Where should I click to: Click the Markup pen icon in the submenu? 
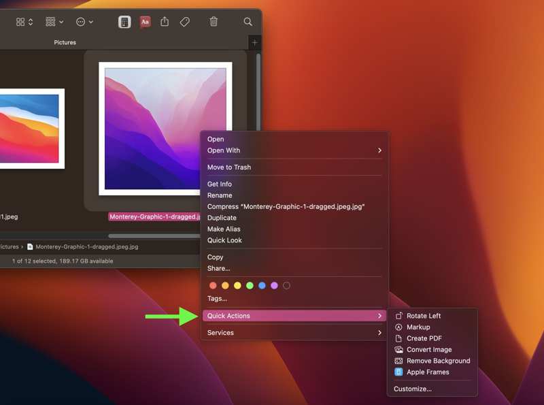398,327
